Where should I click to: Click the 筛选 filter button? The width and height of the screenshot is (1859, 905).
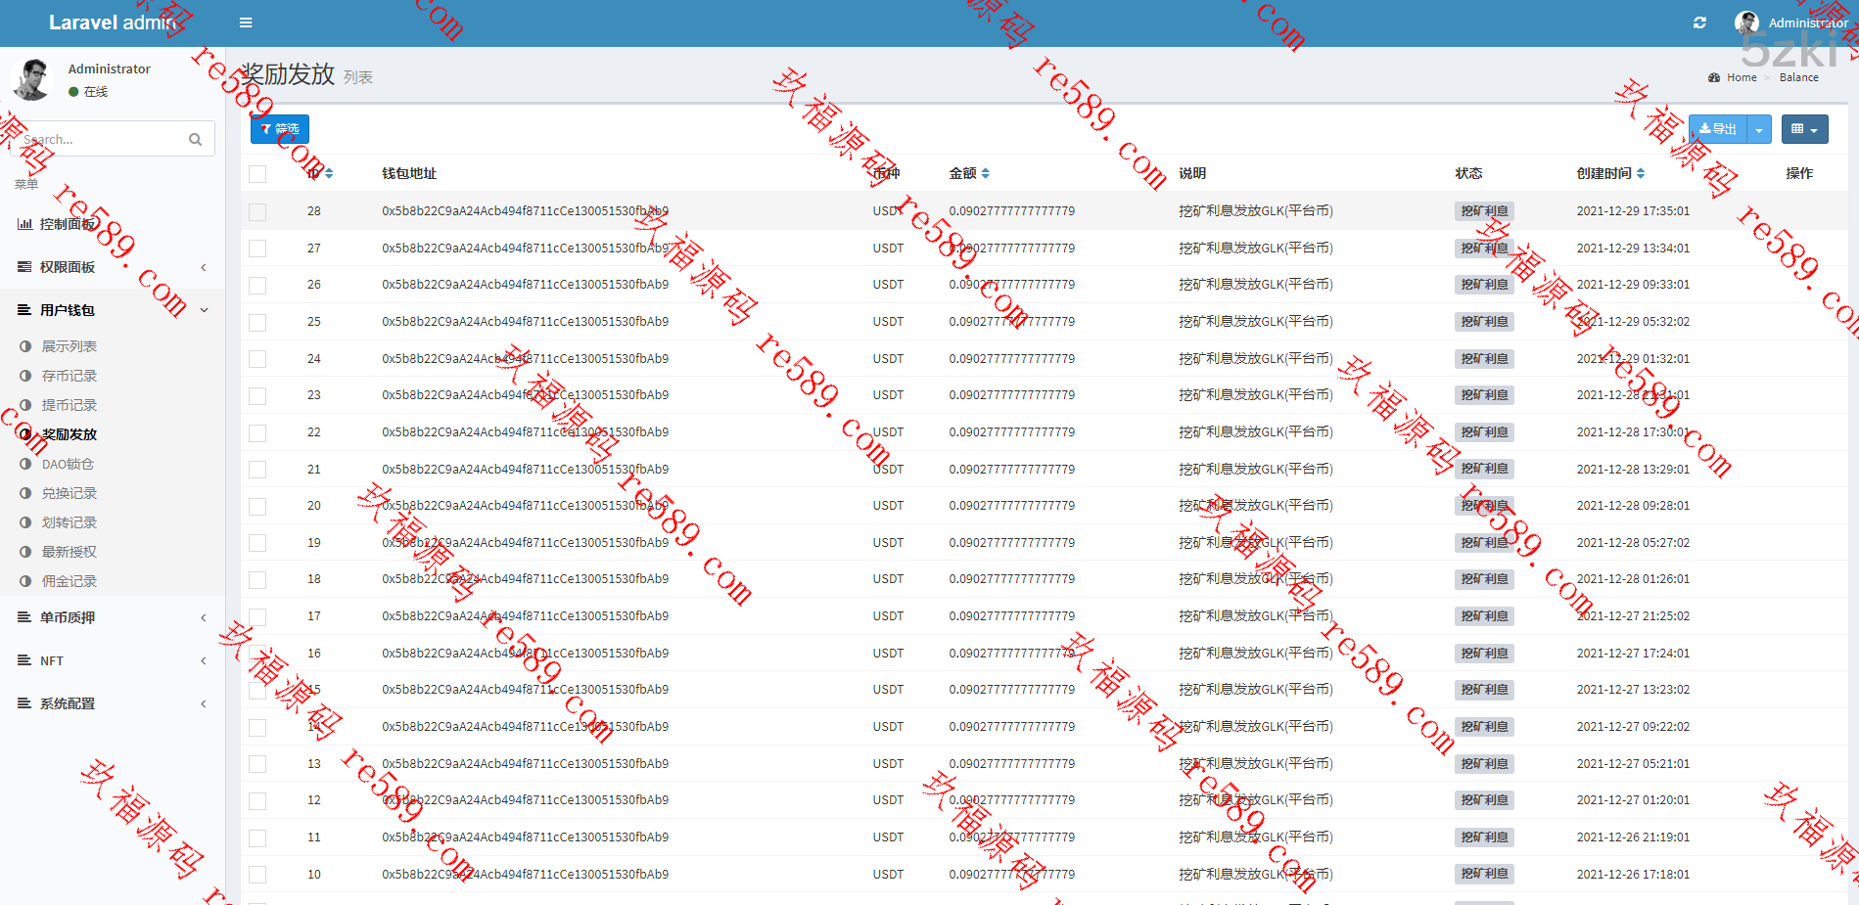click(x=280, y=129)
